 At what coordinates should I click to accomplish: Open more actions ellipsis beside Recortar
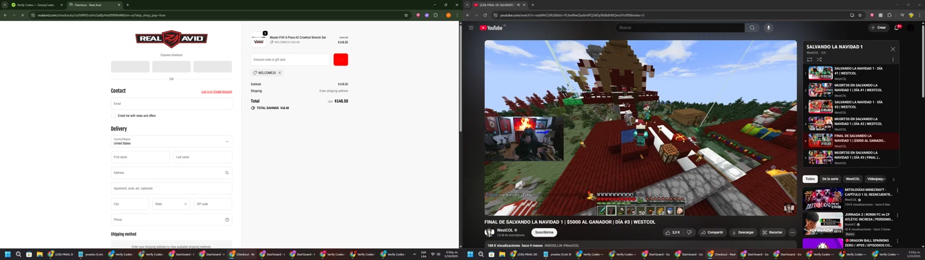tap(792, 232)
